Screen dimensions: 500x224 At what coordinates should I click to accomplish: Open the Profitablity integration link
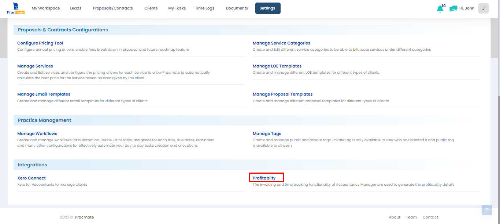[x=264, y=178]
